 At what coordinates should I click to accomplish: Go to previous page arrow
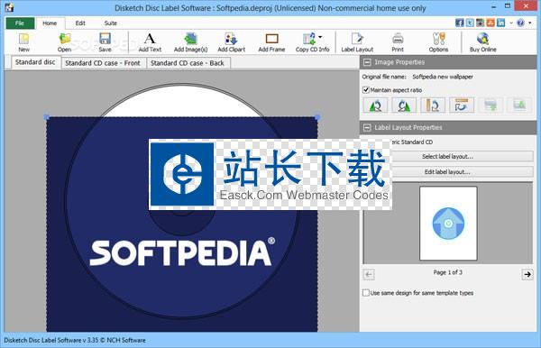click(369, 275)
